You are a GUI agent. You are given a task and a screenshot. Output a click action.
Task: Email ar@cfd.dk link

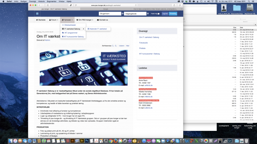click(148, 85)
